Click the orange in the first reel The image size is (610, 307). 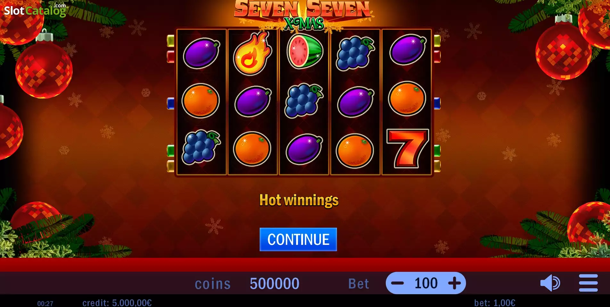[x=201, y=100]
